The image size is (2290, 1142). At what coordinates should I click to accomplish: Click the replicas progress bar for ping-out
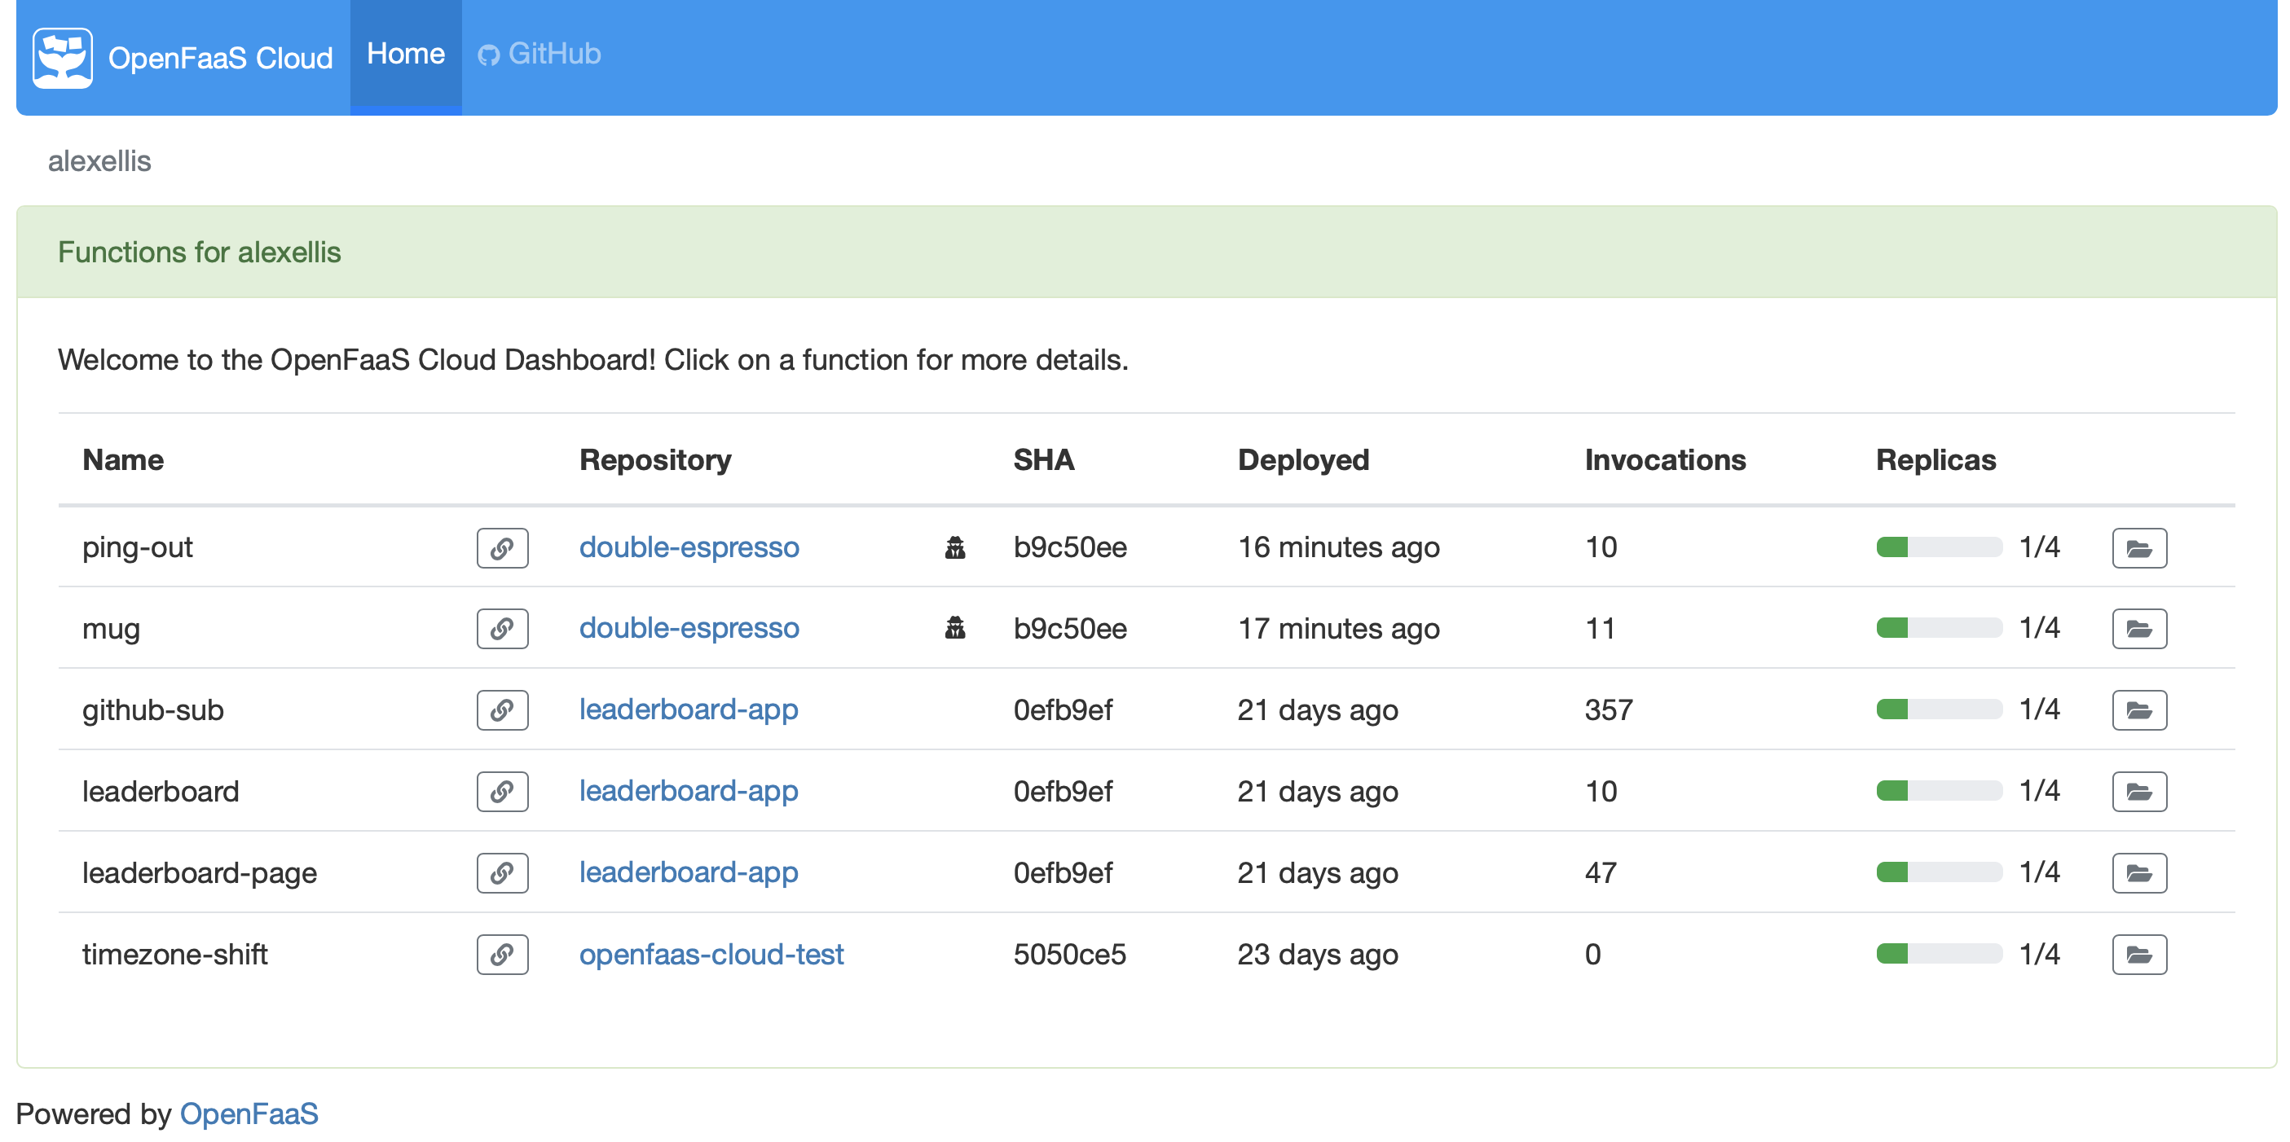pos(1939,547)
